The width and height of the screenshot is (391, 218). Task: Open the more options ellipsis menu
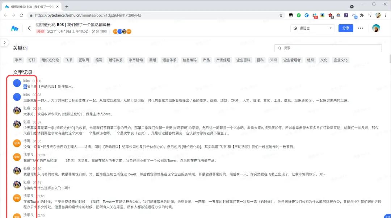click(361, 28)
